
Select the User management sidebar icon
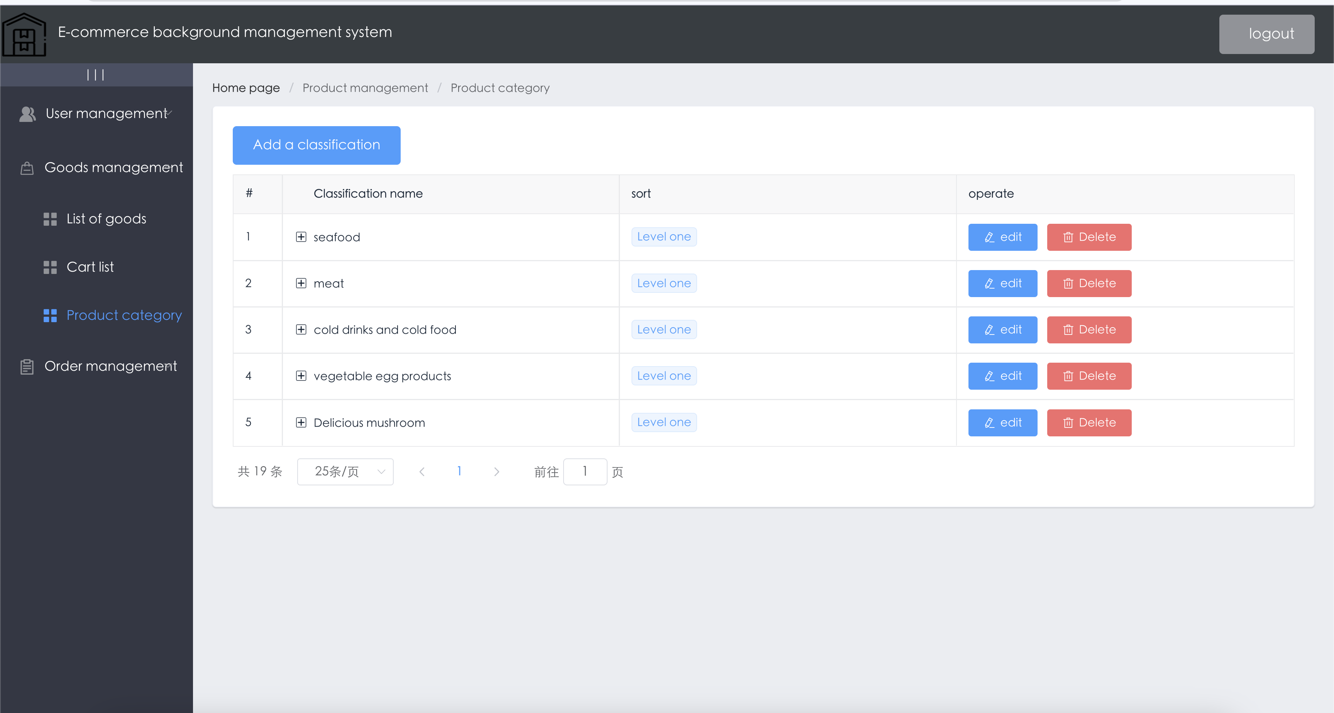27,114
